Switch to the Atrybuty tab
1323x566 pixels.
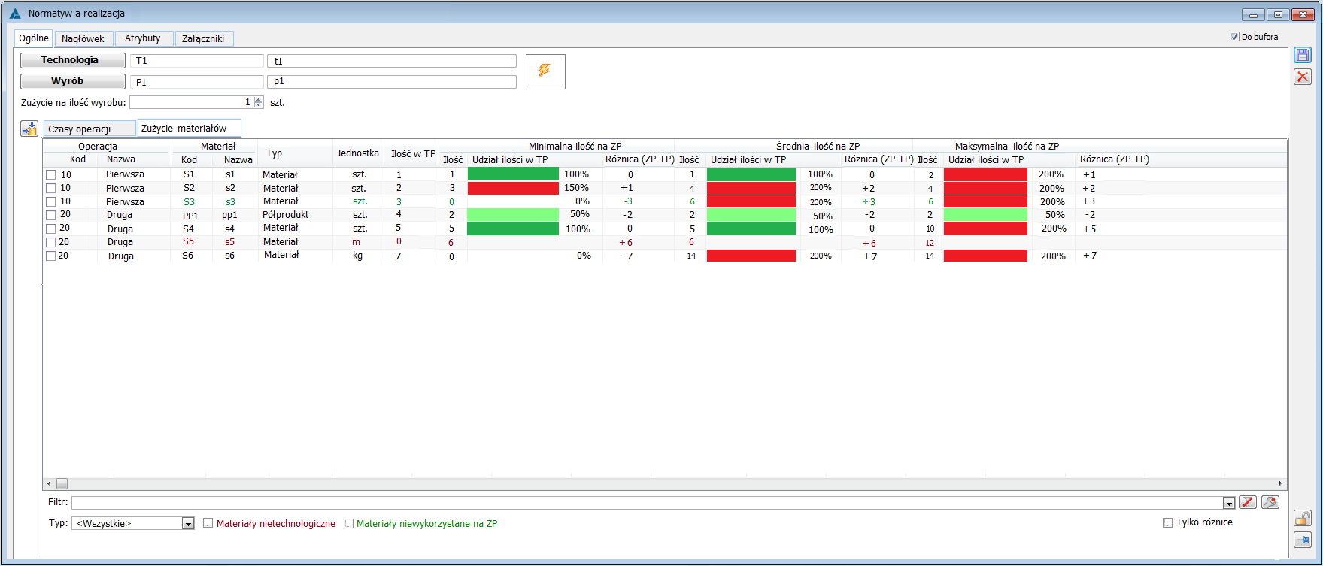tap(143, 38)
